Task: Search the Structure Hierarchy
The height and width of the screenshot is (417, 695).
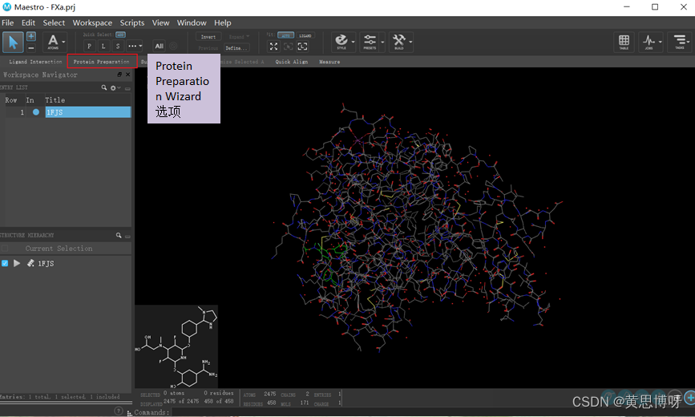Action: (119, 236)
